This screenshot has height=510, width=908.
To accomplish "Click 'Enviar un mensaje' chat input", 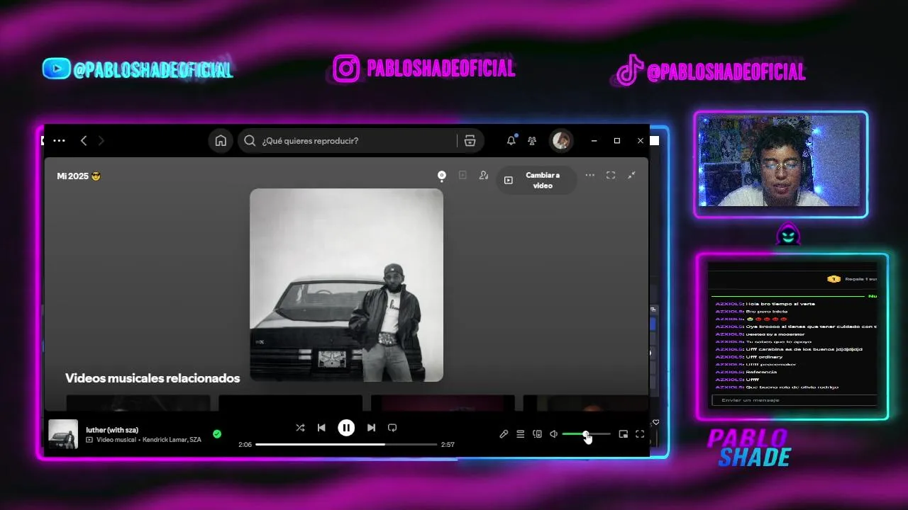I will pos(794,400).
